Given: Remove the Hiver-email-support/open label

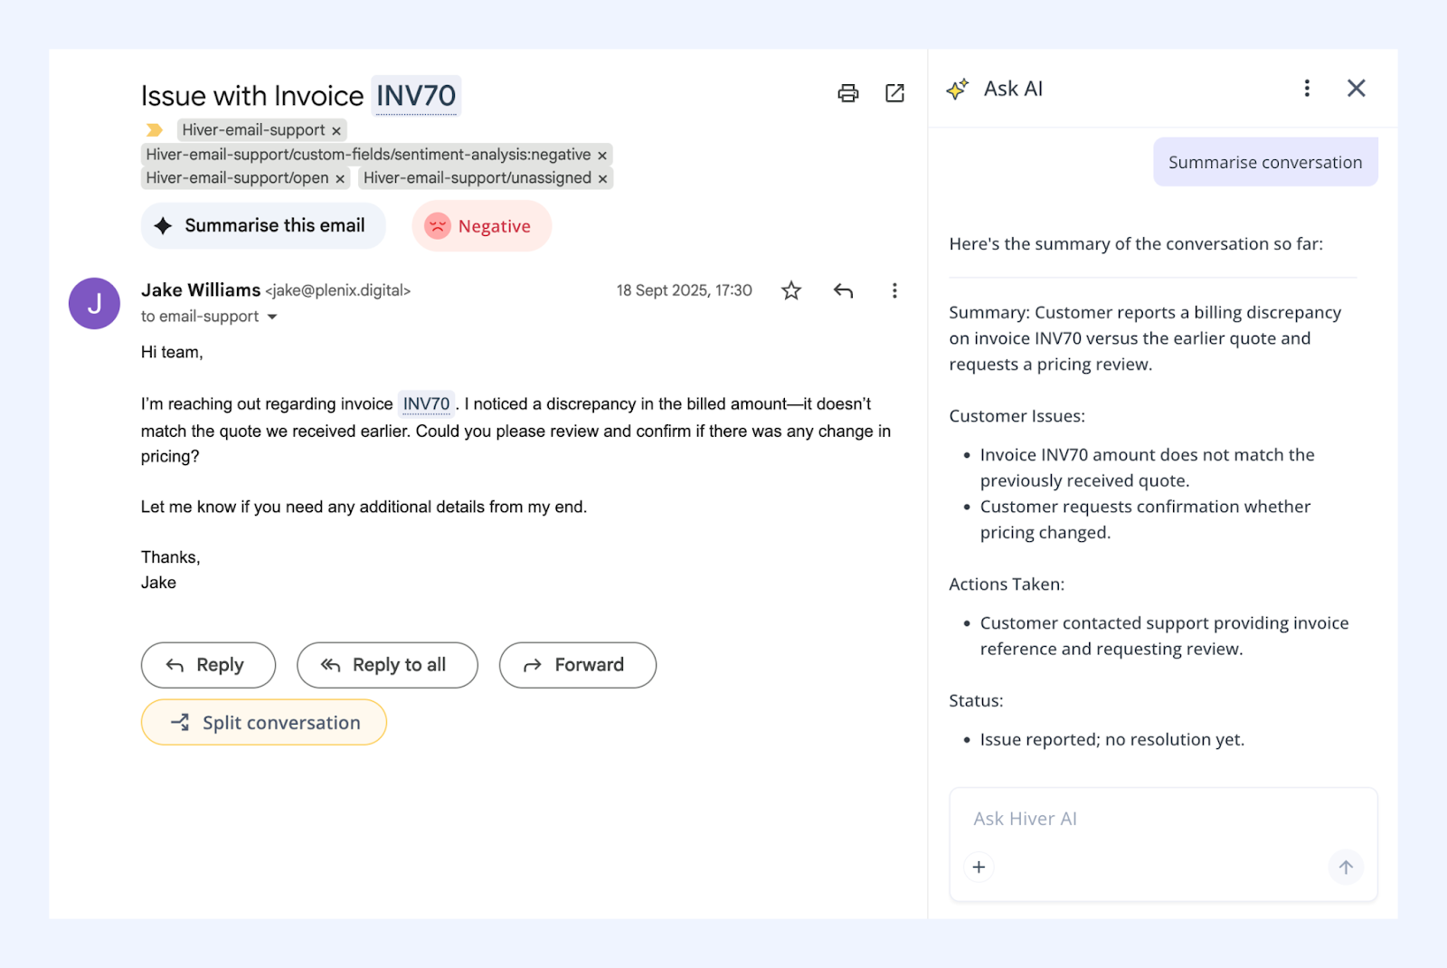Looking at the screenshot, I should (340, 179).
